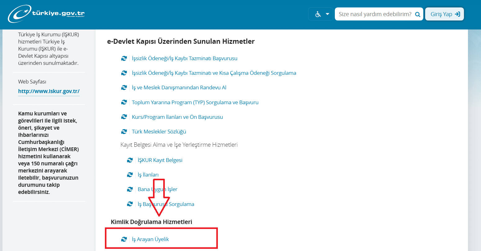Click 'Kayıt Belgesi Alma ve İşe Yerleştirme Hizmetleri' text
The height and width of the screenshot is (251, 481).
179,145
